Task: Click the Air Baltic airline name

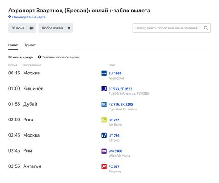Action: pyautogui.click(x=116, y=125)
